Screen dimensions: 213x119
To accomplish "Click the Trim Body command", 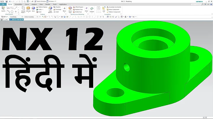I will click(x=57, y=9).
